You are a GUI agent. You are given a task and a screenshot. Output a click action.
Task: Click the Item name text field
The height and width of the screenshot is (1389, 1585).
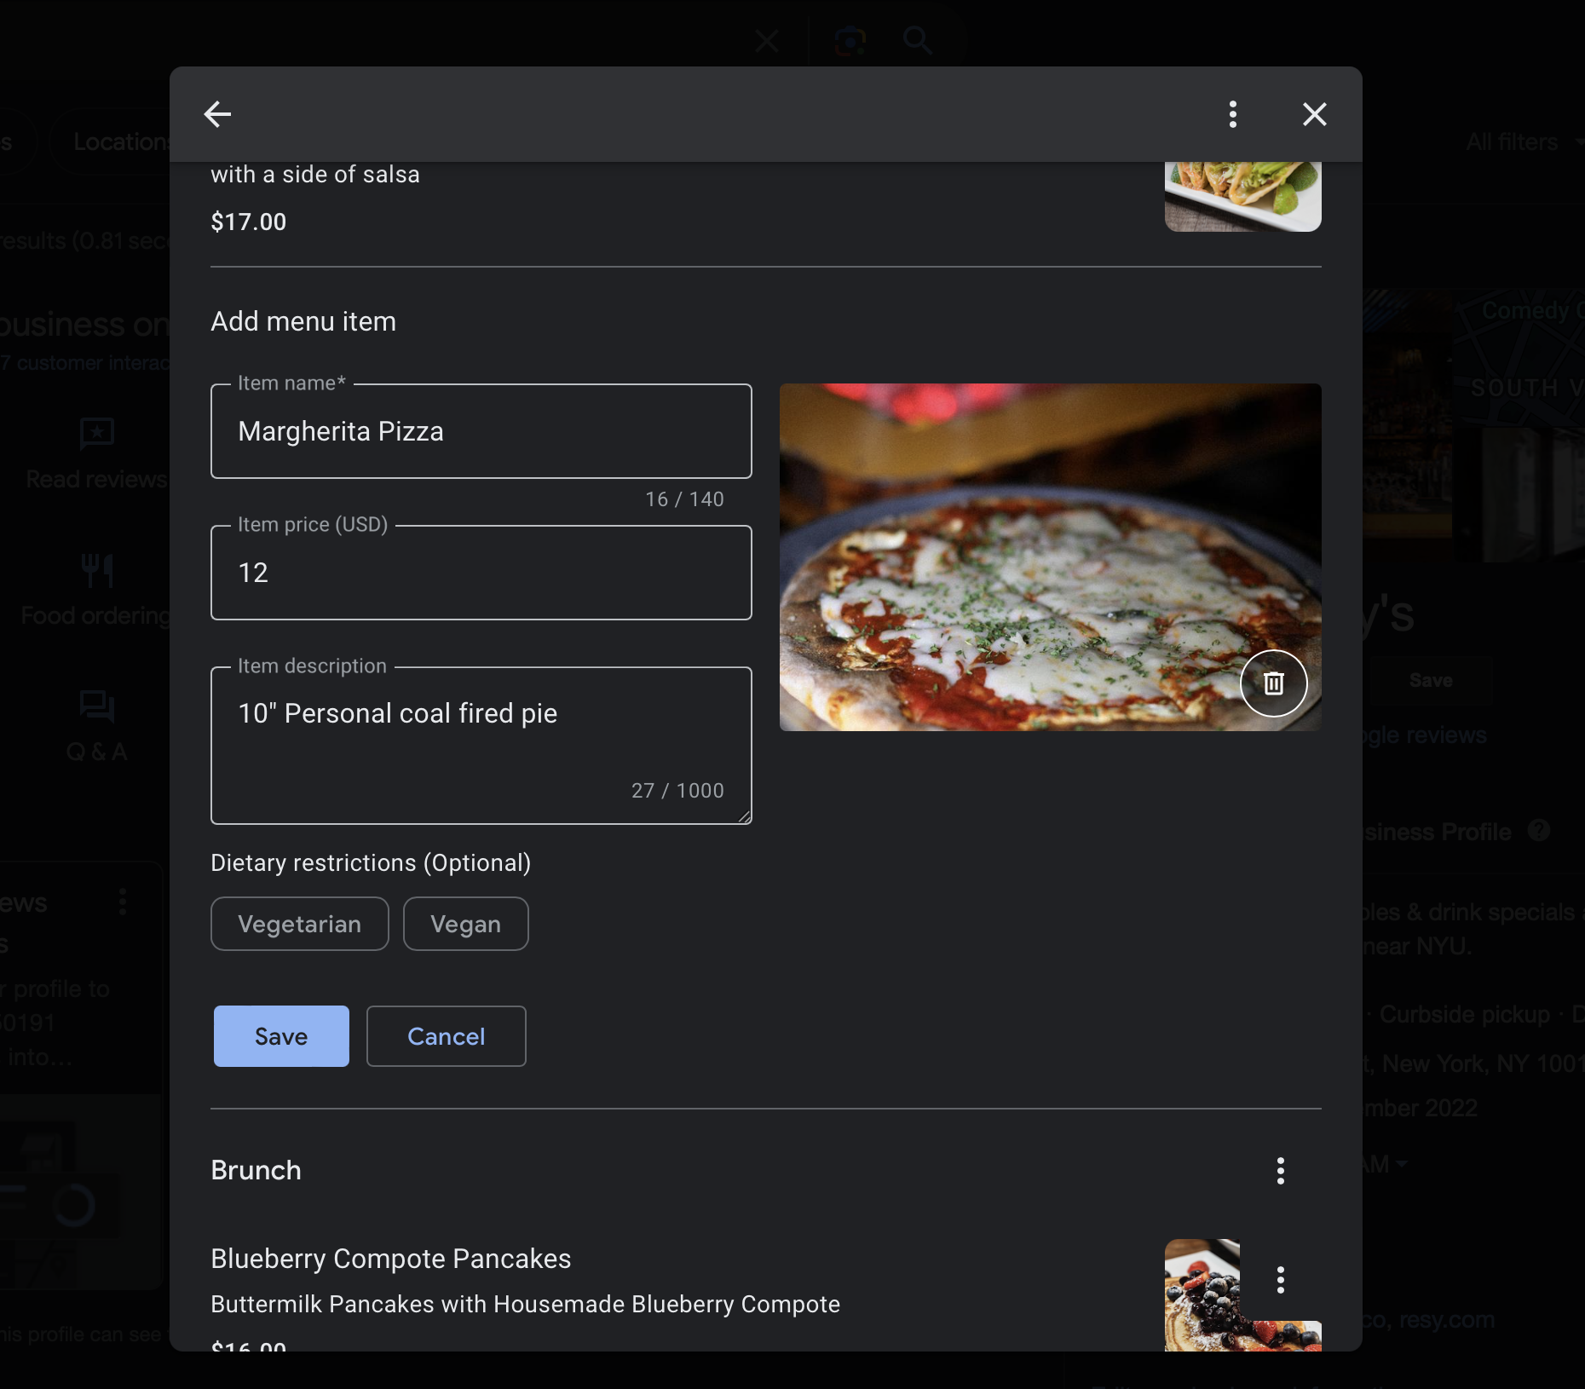pos(481,432)
